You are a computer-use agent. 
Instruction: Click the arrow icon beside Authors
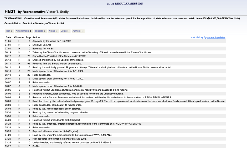pyautogui.click(x=82, y=31)
